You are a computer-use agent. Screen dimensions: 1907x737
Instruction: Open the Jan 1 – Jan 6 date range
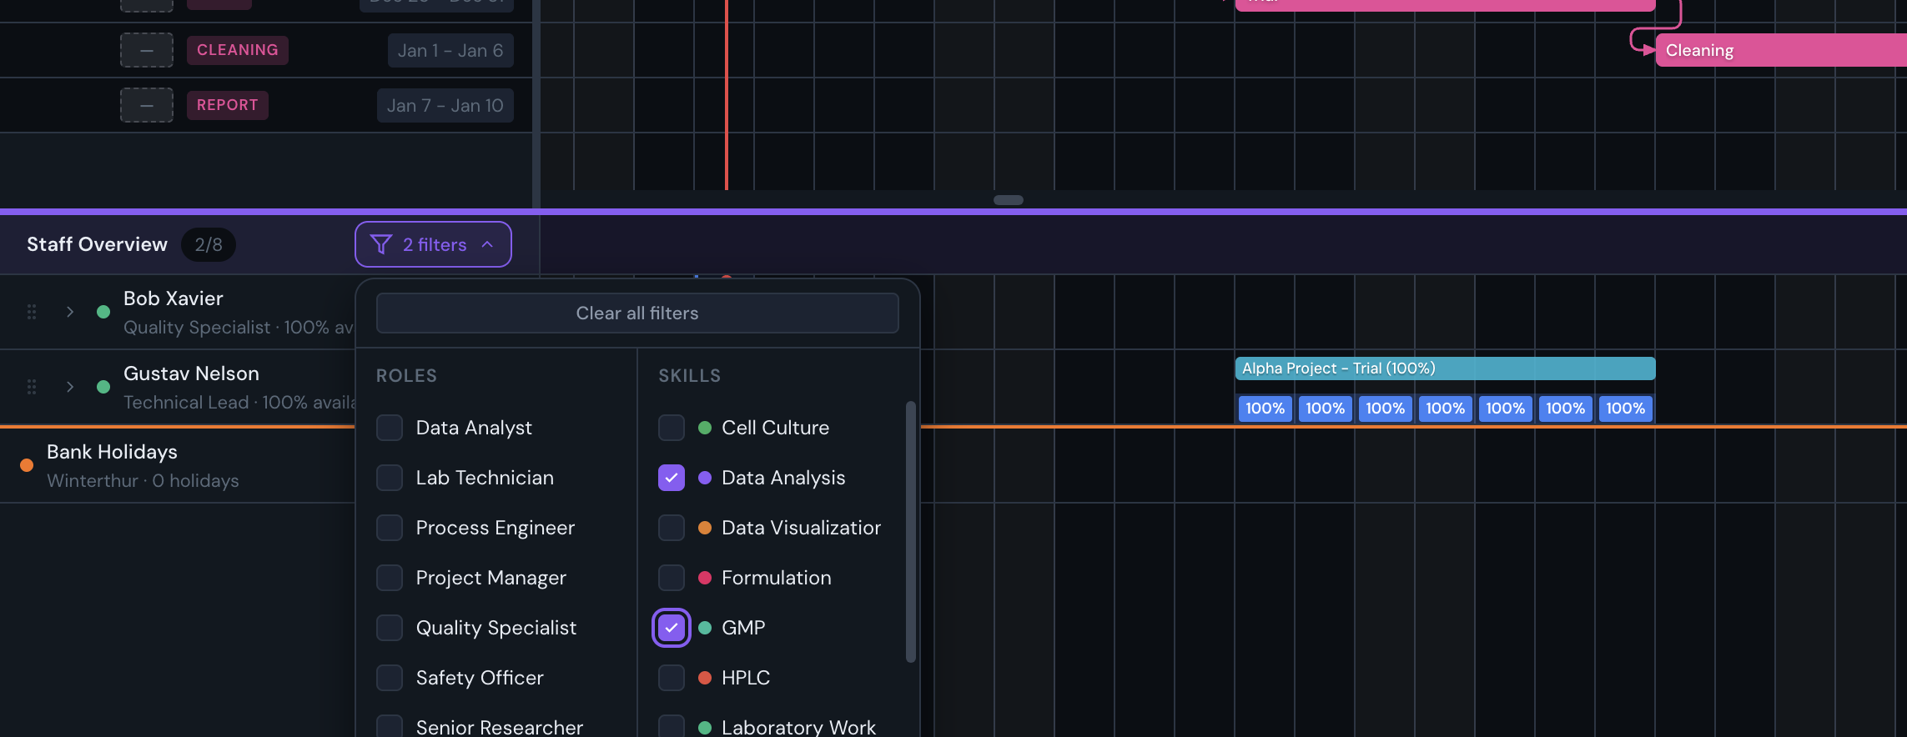[x=450, y=51]
